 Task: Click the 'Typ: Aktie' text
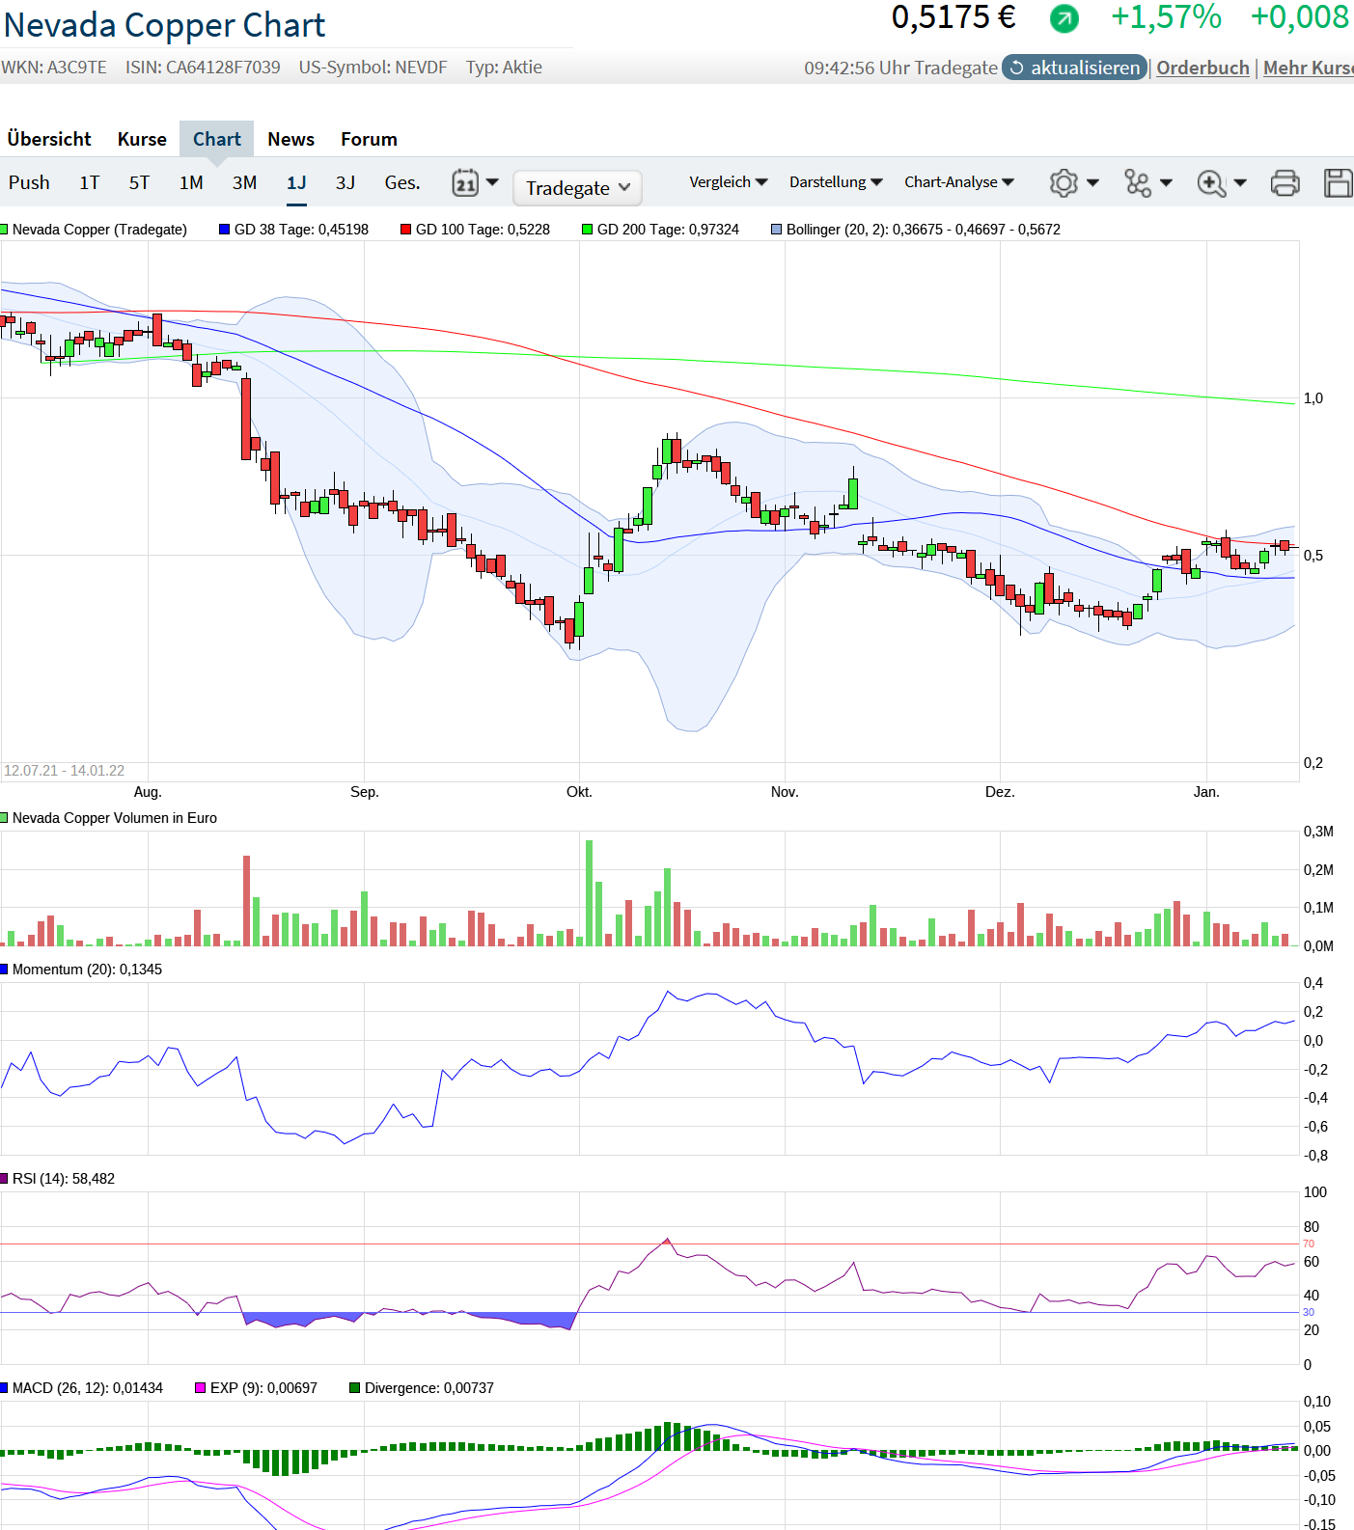click(504, 68)
